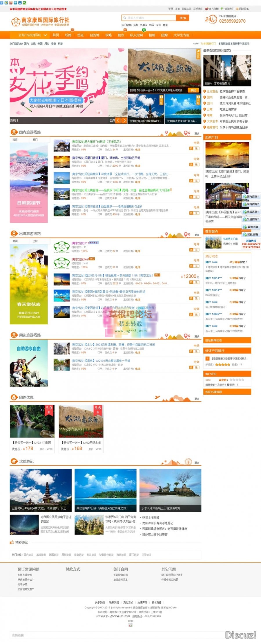
Task: Open the 签证 navigation item
Action: 80,35
